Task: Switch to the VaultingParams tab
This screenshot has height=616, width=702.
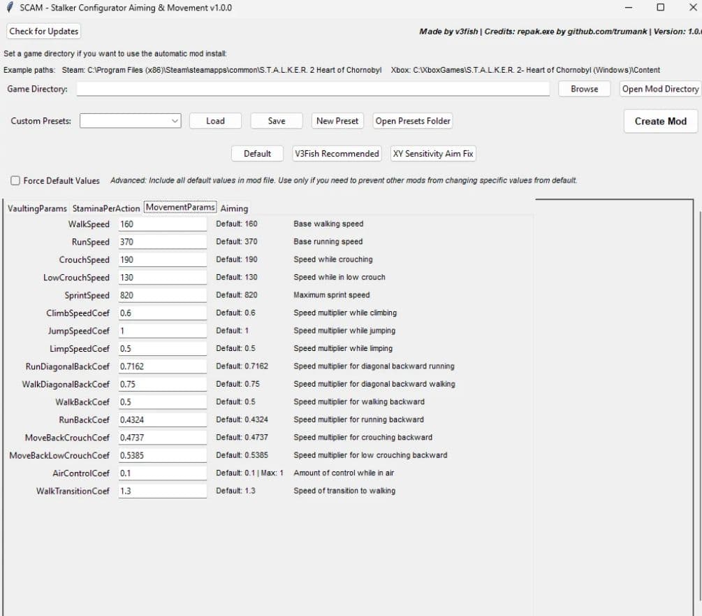Action: coord(38,208)
